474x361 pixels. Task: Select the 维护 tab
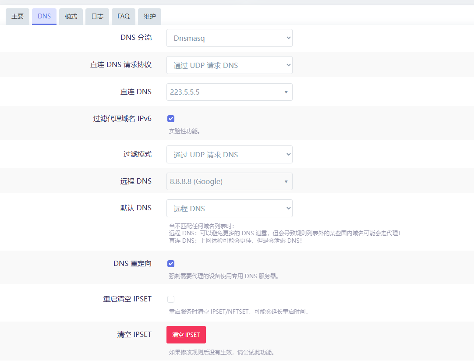(x=149, y=16)
